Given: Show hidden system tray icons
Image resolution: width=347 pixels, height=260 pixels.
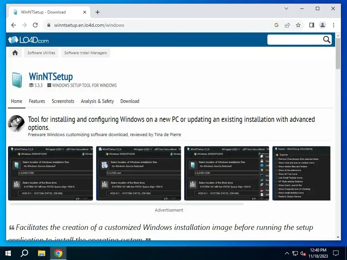Looking at the screenshot, I should point(287,253).
